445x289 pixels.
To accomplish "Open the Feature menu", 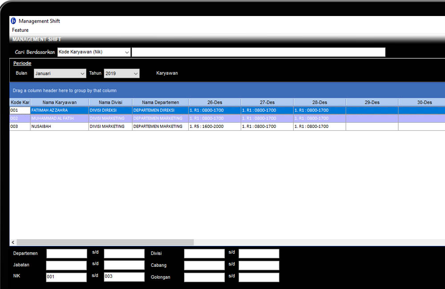I will tap(20, 30).
